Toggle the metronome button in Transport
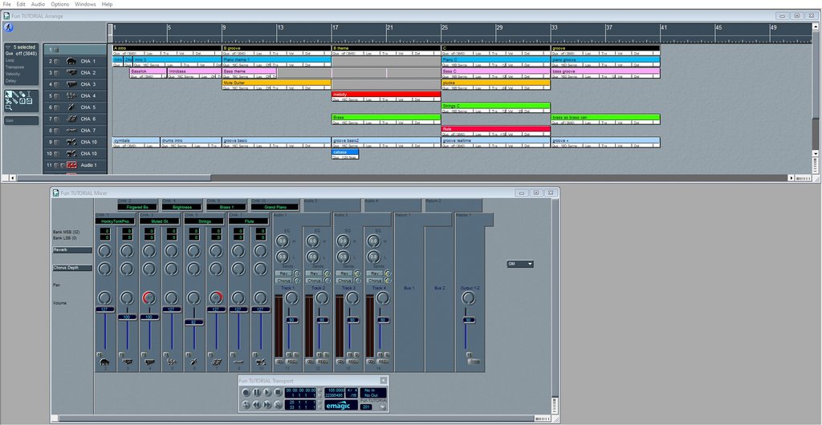 click(279, 405)
